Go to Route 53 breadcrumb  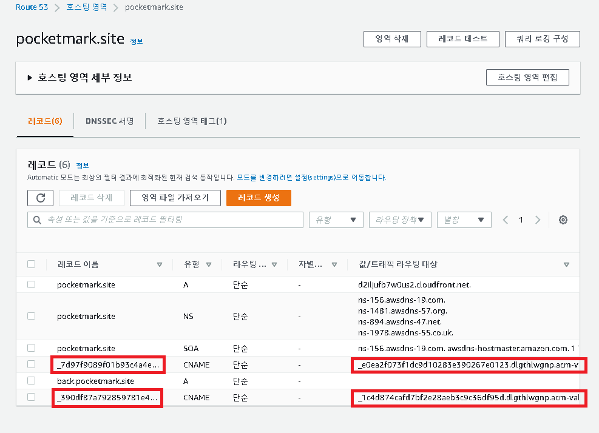click(x=32, y=7)
